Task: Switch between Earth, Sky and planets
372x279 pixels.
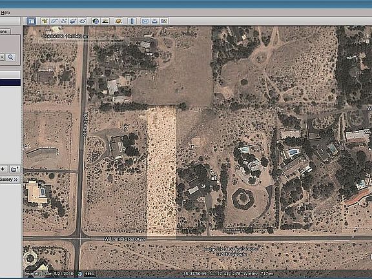Action: (118, 21)
